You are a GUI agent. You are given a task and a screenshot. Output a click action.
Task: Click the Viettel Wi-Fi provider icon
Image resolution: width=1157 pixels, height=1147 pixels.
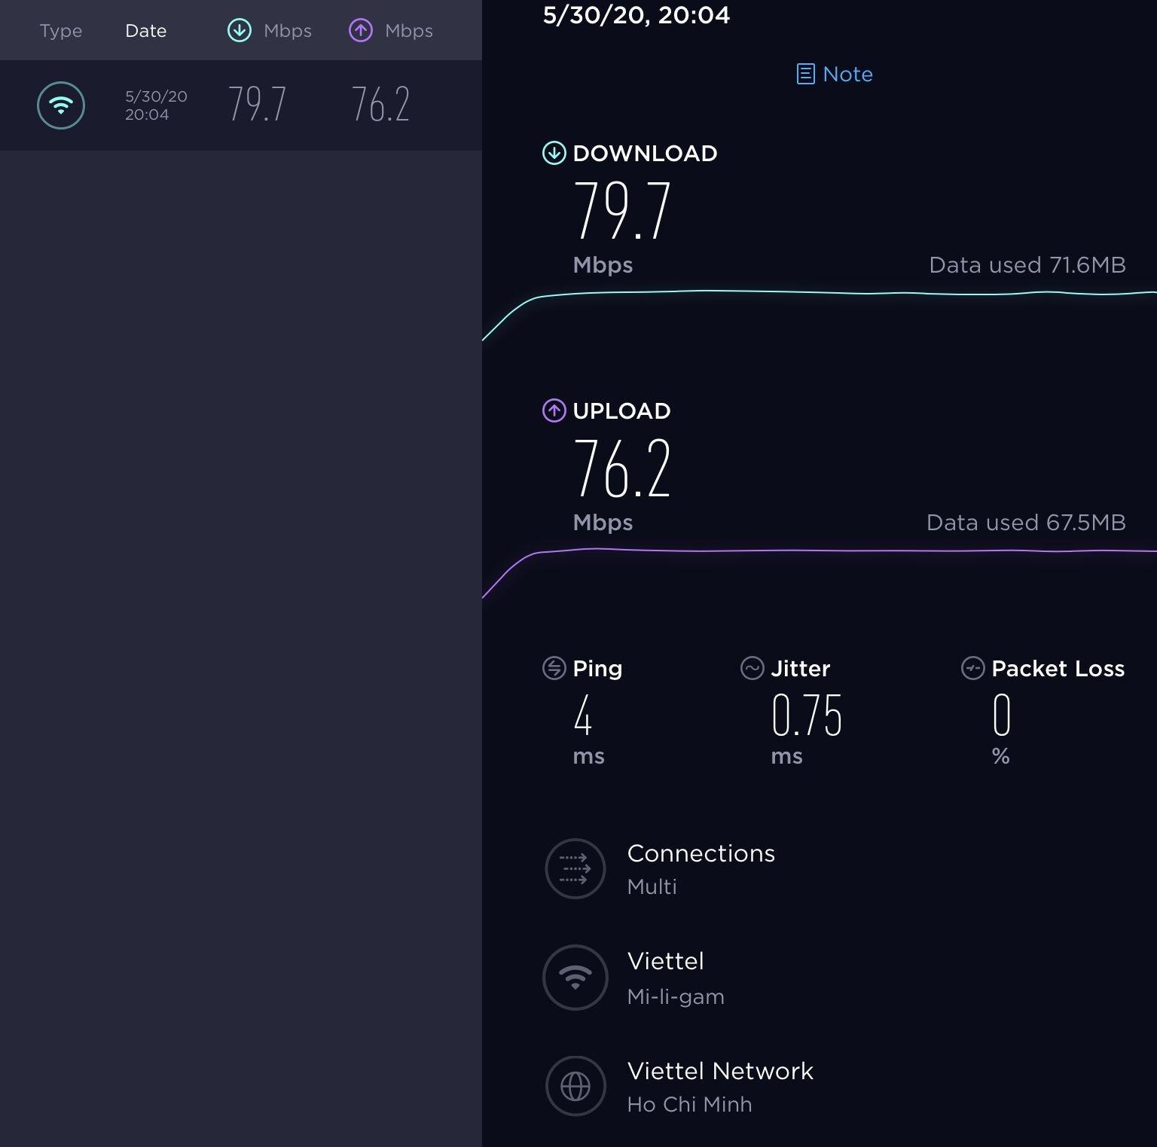click(575, 978)
